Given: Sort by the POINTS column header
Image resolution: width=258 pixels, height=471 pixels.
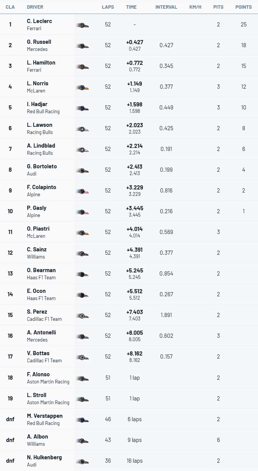Looking at the screenshot, I should 244,7.
